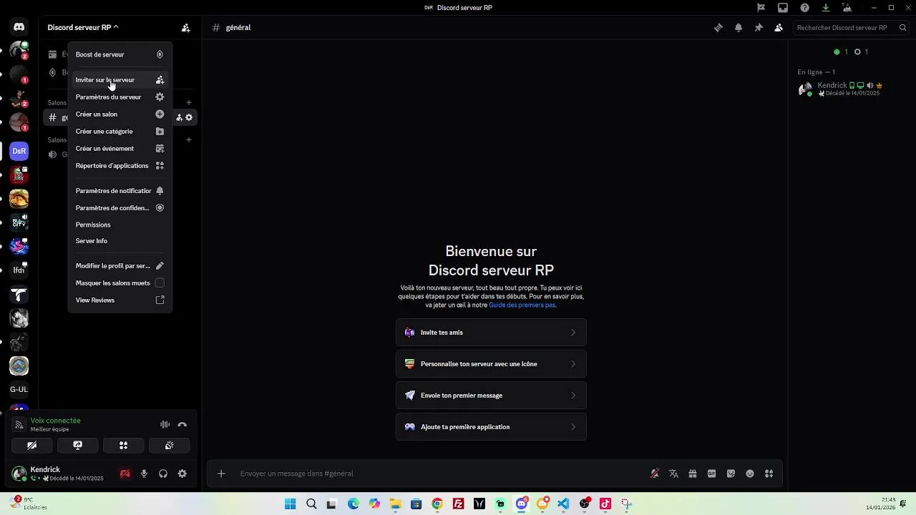Open channel notification bell in header

tap(739, 28)
